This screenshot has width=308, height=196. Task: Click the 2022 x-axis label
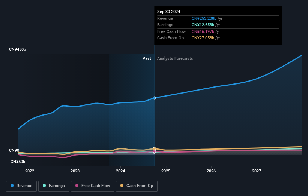click(x=30, y=171)
